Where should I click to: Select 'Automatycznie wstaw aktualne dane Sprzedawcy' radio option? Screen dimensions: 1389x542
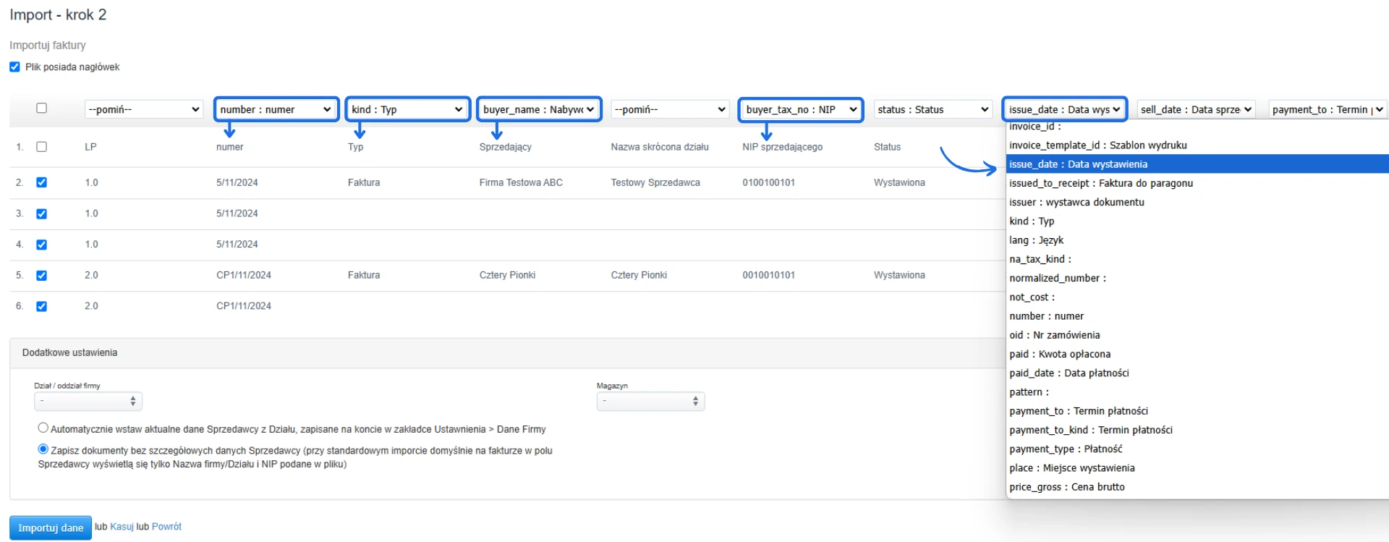tap(43, 428)
